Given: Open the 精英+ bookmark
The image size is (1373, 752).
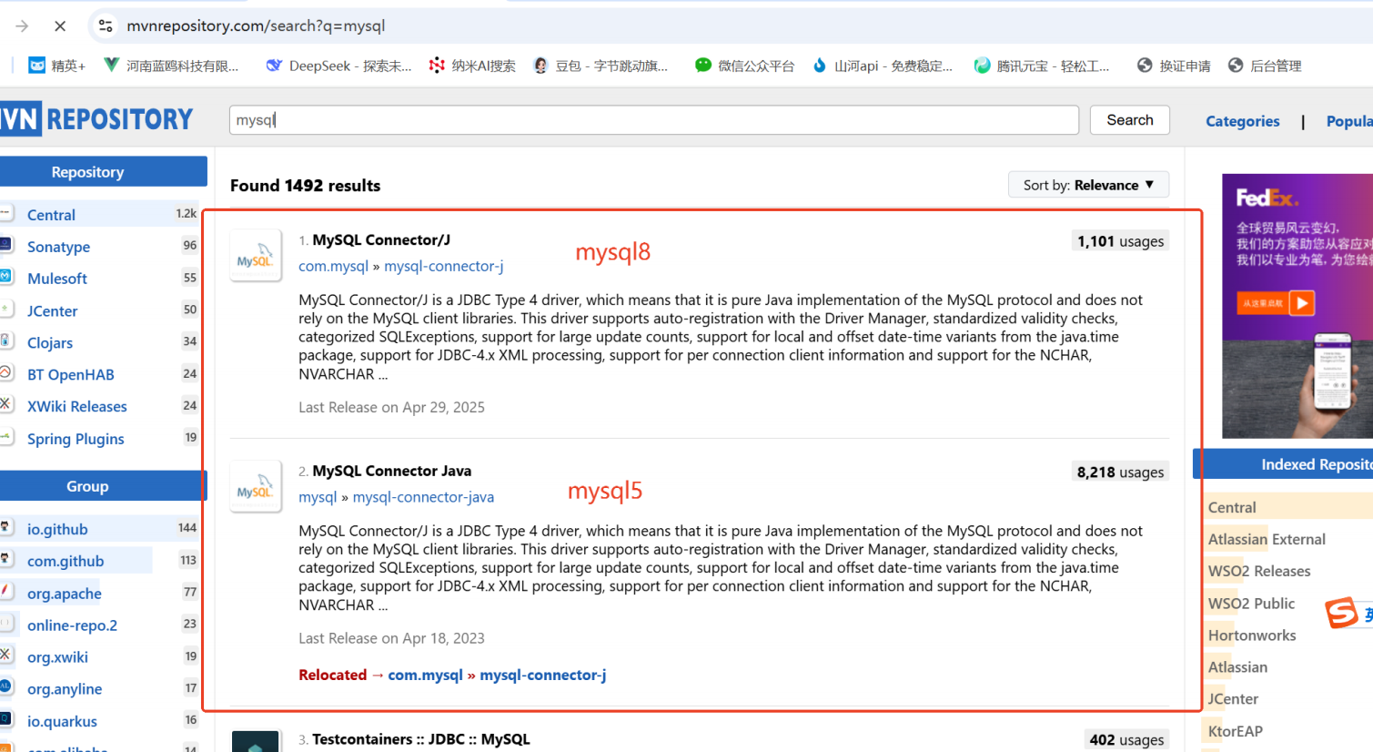Looking at the screenshot, I should [x=56, y=66].
